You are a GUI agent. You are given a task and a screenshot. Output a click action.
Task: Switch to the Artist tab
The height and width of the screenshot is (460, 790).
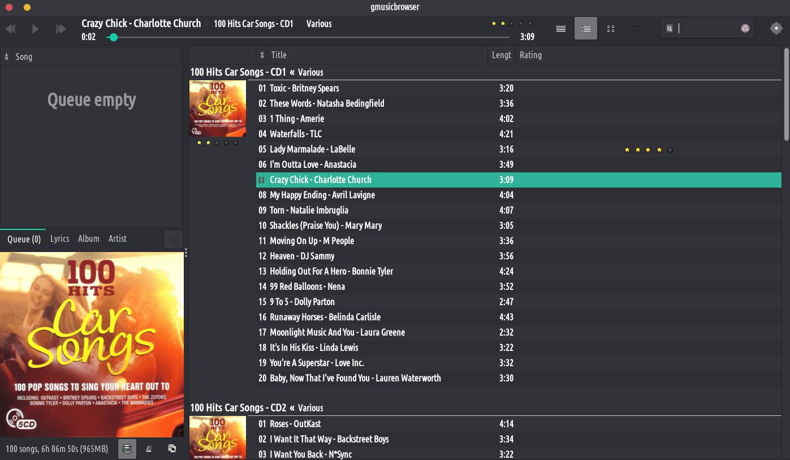118,238
